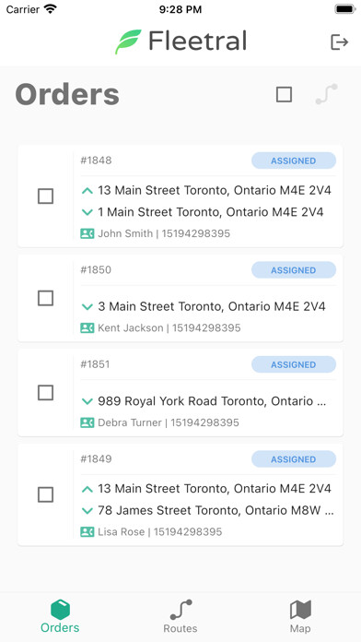Tap drop-off chevron for 1 Main Street
Image resolution: width=361 pixels, height=642 pixels.
tap(87, 212)
